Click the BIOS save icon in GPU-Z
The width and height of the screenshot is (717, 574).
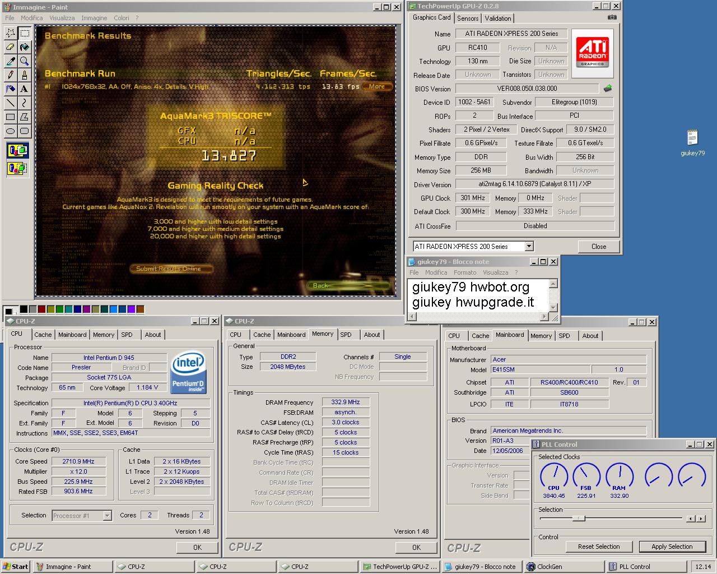tap(608, 88)
